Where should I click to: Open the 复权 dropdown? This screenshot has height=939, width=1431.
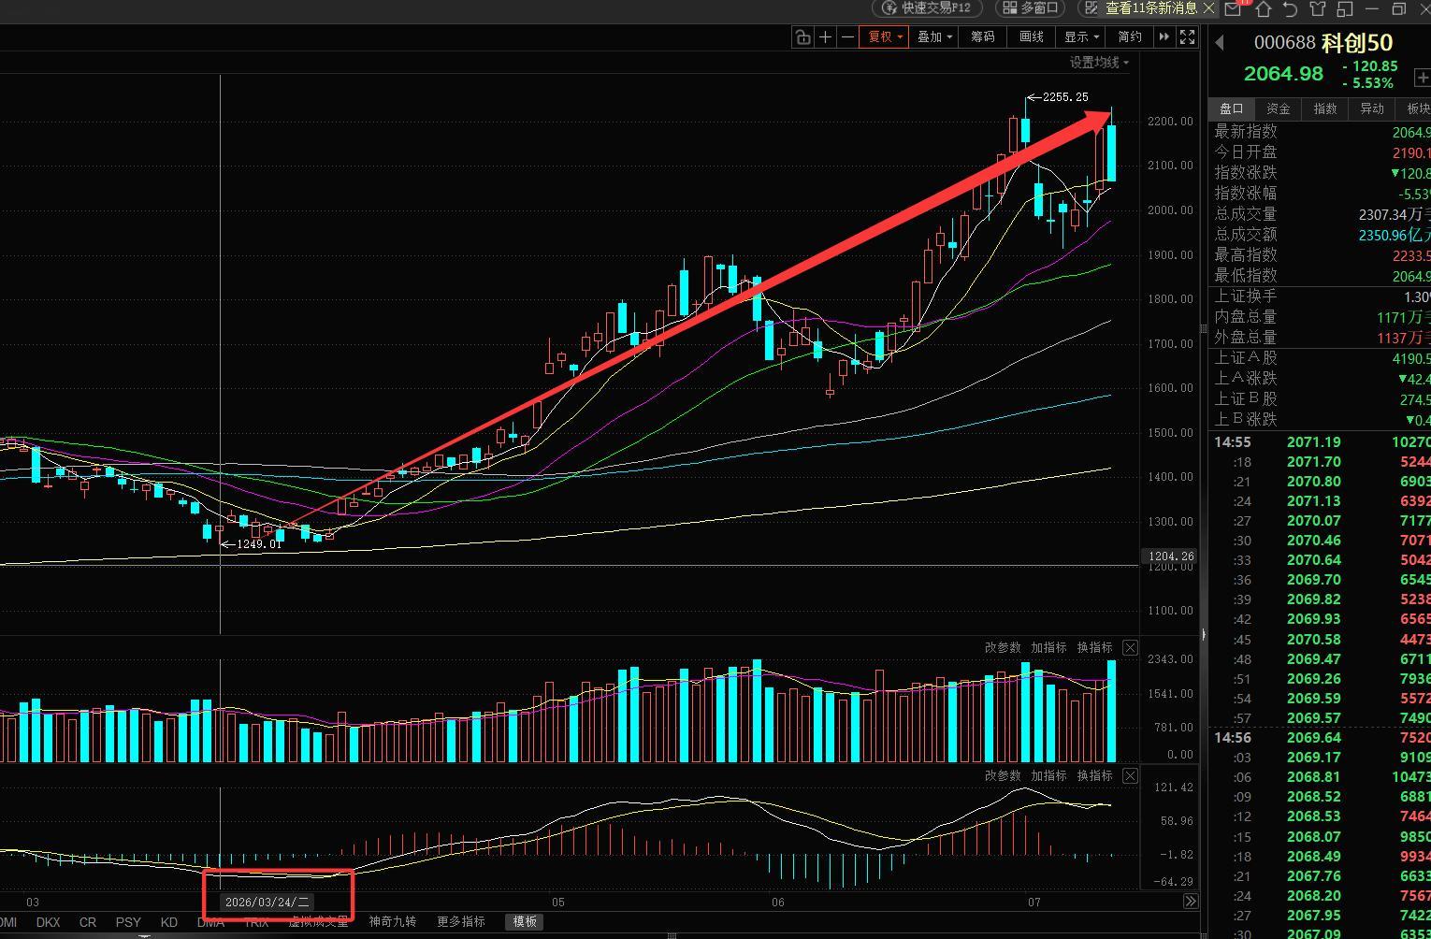click(885, 36)
